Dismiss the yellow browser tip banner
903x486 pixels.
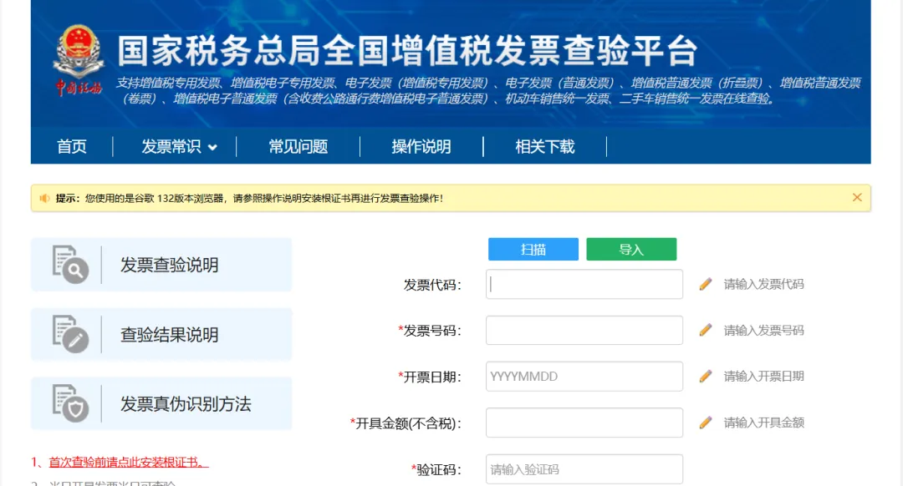(857, 197)
